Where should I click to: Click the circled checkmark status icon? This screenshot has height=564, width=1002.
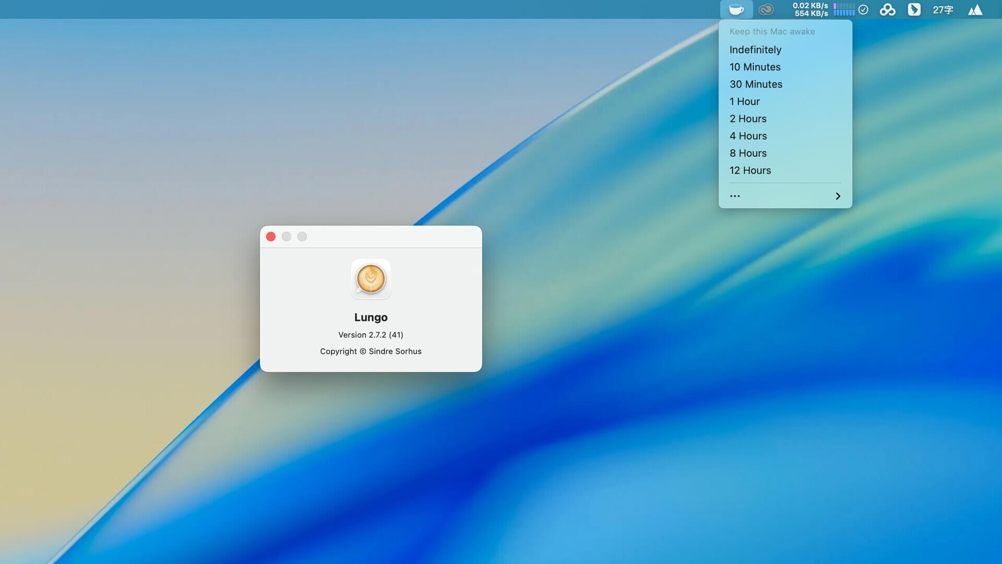863,9
